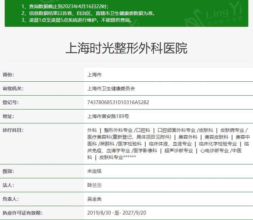Select 上海市卫生健康委员会 value
This screenshot has height=220, width=253.
pyautogui.click(x=111, y=88)
